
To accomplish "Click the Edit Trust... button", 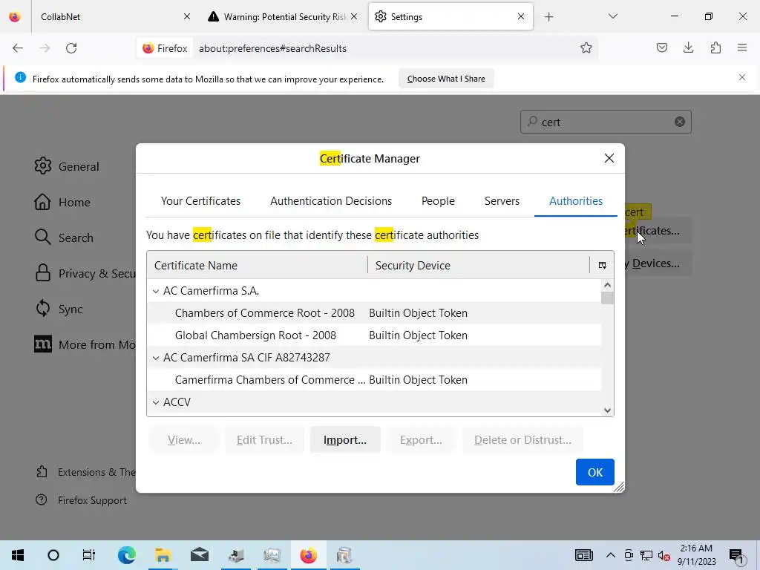I will 264,439.
